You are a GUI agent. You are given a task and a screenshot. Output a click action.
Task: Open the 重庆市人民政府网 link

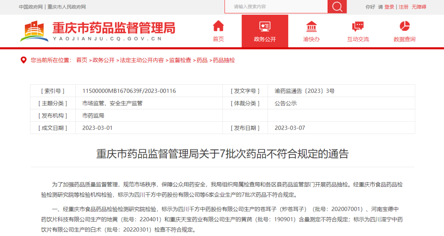point(67,7)
